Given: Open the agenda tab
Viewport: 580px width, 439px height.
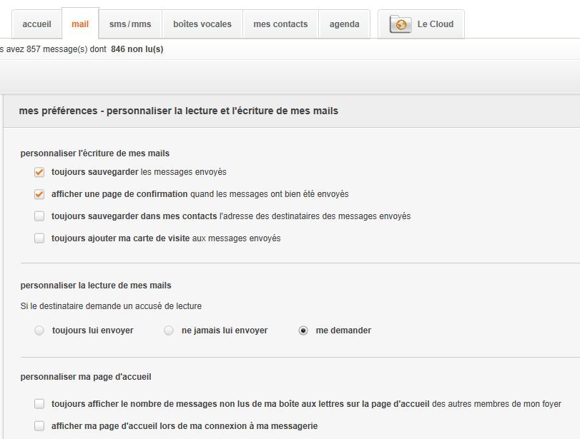Looking at the screenshot, I should click(344, 24).
